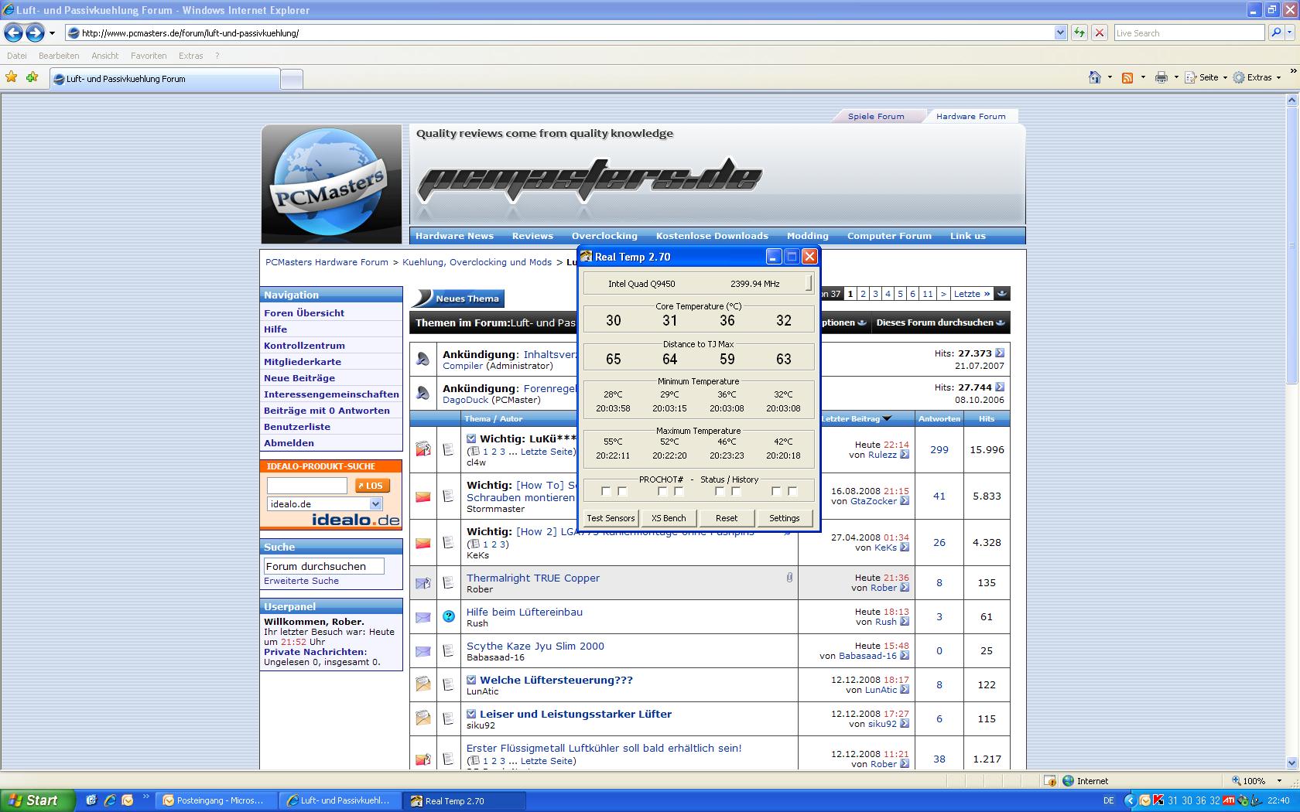Click go-to-post arrow next to Rulezz
This screenshot has height=812, width=1300.
tap(905, 455)
